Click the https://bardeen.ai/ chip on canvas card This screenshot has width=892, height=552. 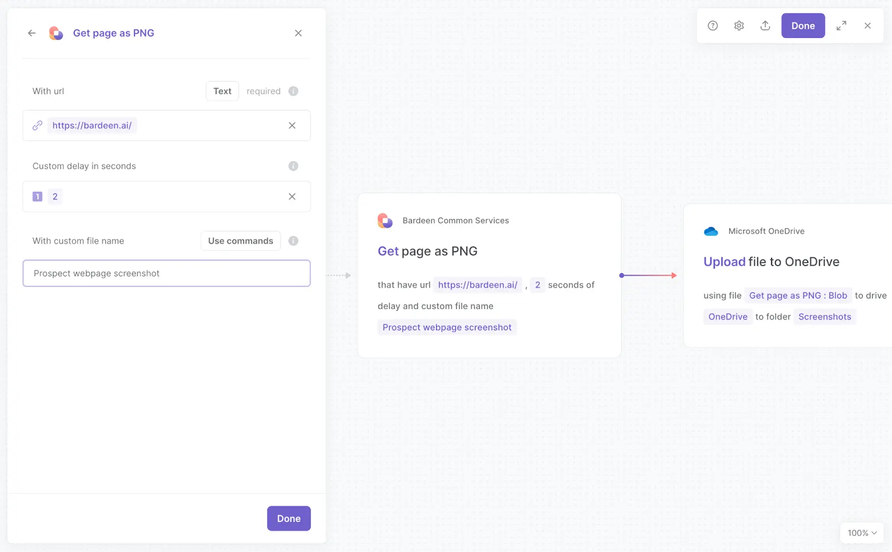[478, 285]
